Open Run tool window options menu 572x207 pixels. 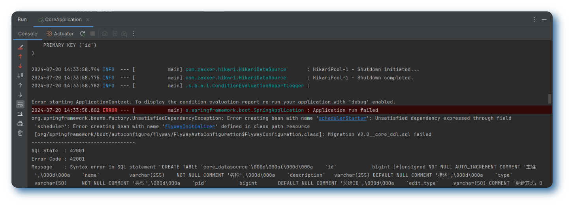pos(534,20)
